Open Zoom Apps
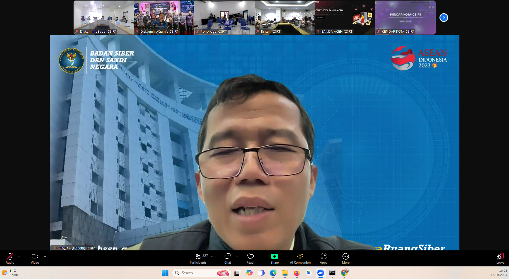 point(323,258)
